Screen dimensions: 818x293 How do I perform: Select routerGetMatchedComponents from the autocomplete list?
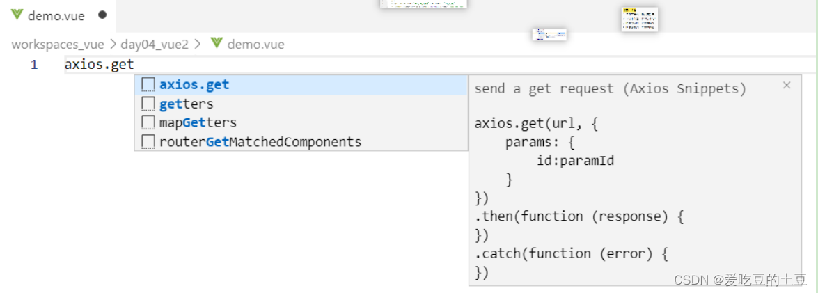[x=260, y=142]
